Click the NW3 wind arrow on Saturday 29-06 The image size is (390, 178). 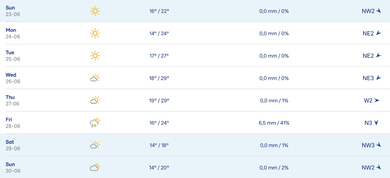pyautogui.click(x=379, y=145)
